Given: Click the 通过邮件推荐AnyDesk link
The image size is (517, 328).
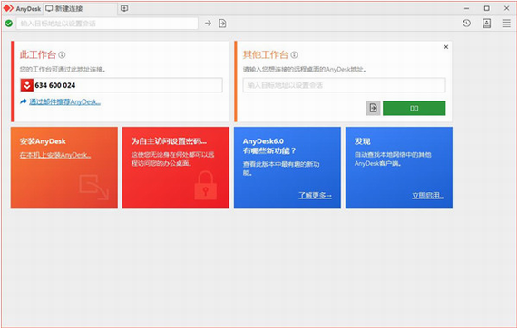Looking at the screenshot, I should point(64,101).
